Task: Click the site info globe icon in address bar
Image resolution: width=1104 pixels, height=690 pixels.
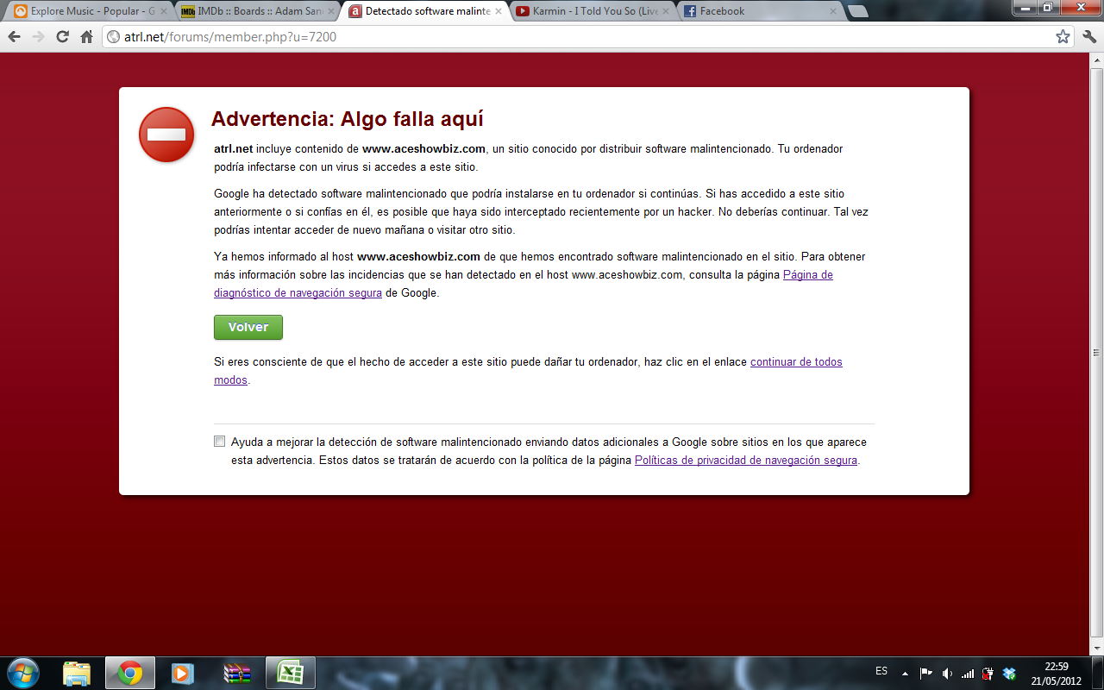Action: click(113, 37)
